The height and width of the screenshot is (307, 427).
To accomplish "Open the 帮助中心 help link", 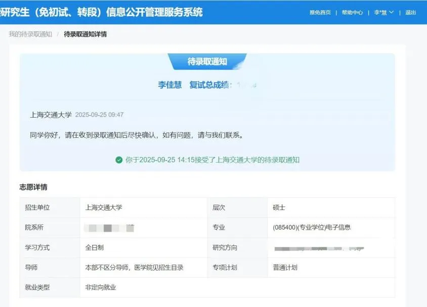I will pos(352,13).
